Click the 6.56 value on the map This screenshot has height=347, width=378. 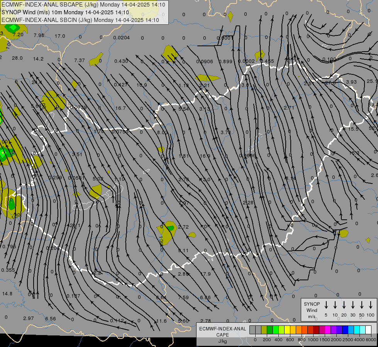point(50,318)
